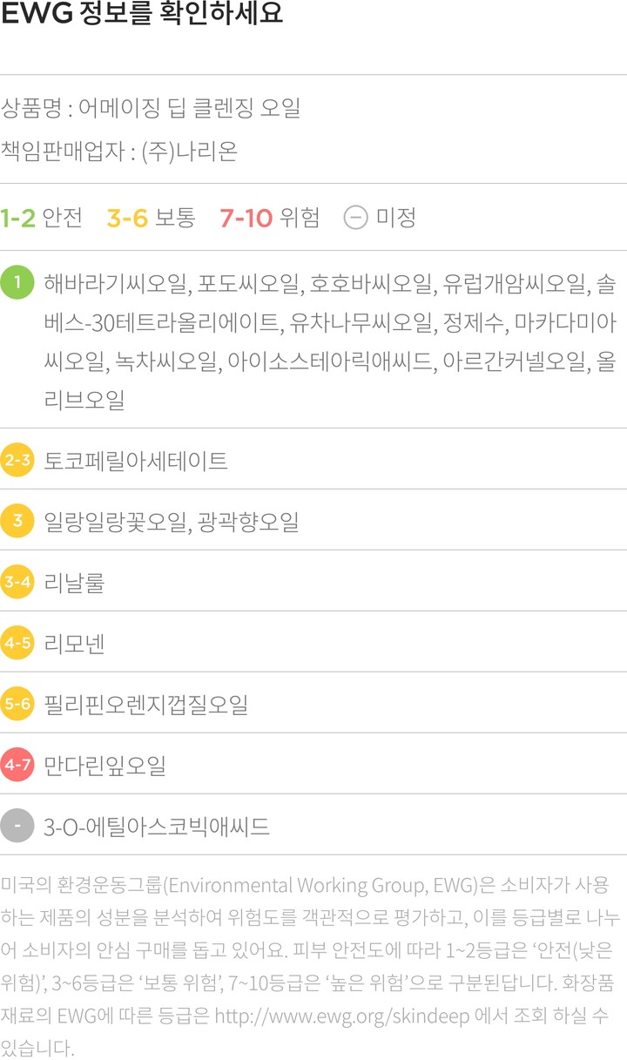Click the 미정 circle icon in legend
The image size is (627, 1060).
click(x=355, y=217)
